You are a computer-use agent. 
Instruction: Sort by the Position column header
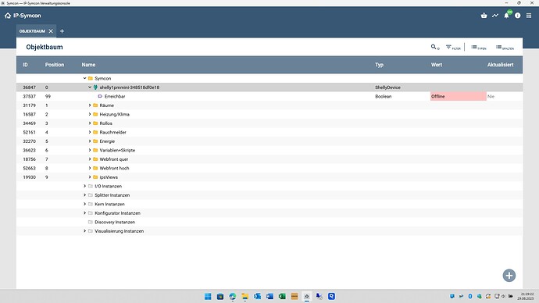point(55,65)
